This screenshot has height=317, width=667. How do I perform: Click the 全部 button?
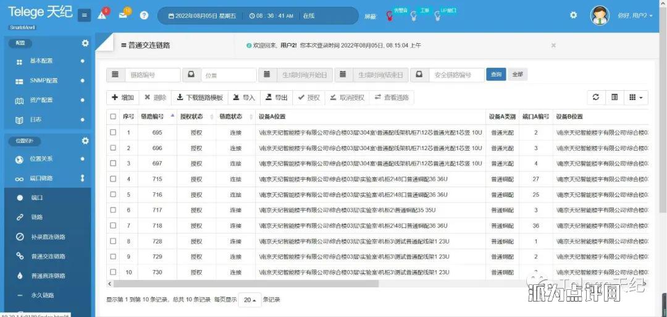tap(518, 75)
